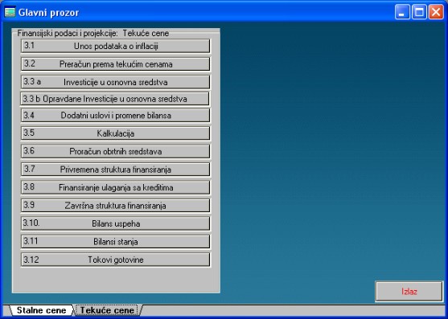Click the Glavni prozor title bar app icon
The height and width of the screenshot is (319, 448).
click(x=10, y=12)
